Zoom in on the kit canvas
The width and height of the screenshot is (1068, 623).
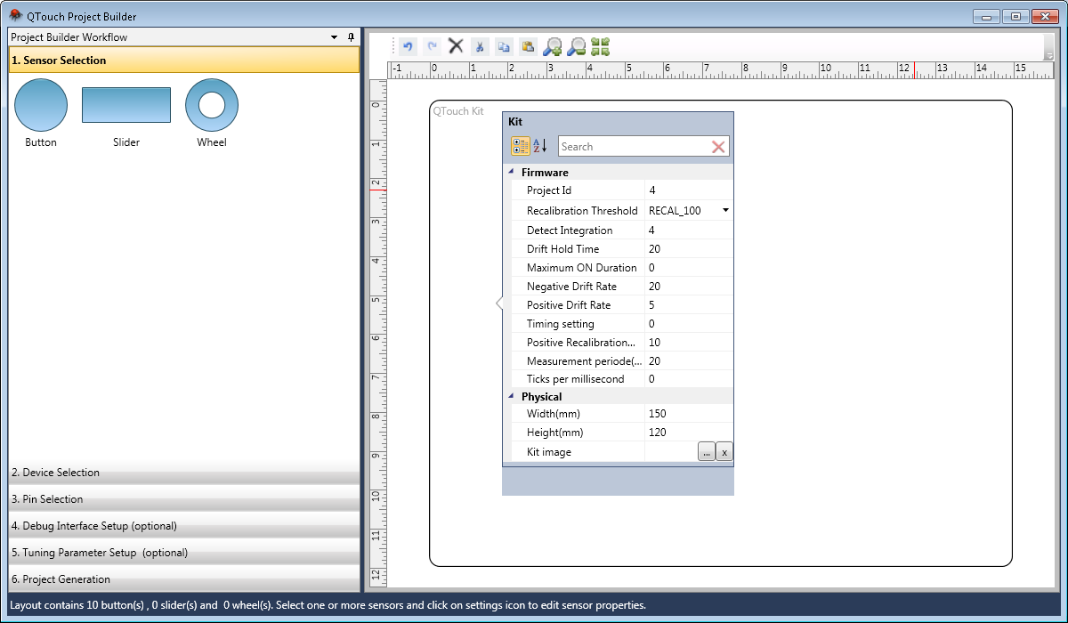[553, 46]
